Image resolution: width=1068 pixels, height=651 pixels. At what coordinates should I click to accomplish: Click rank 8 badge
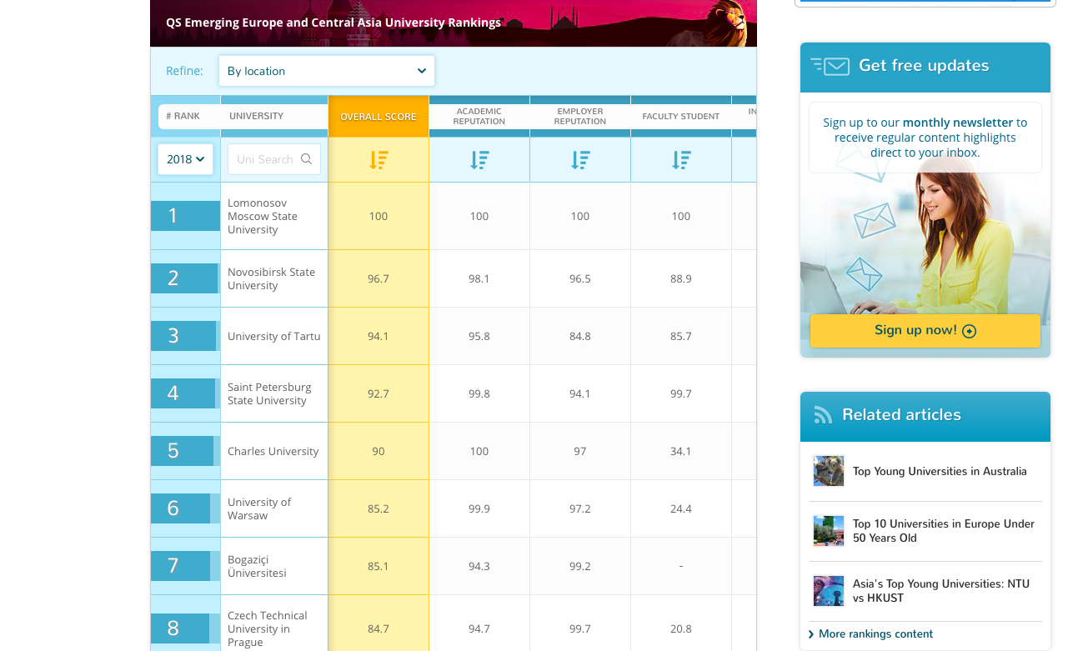(x=180, y=628)
